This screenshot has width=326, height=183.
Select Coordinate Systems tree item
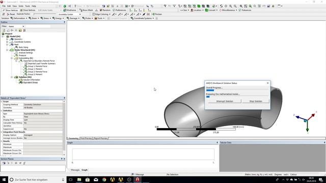pos(22,42)
